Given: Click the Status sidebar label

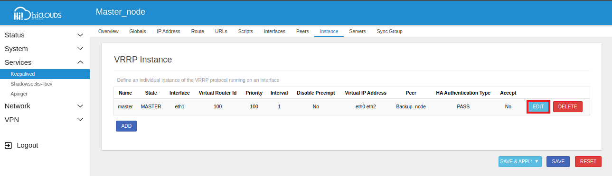Looking at the screenshot, I should [14, 35].
